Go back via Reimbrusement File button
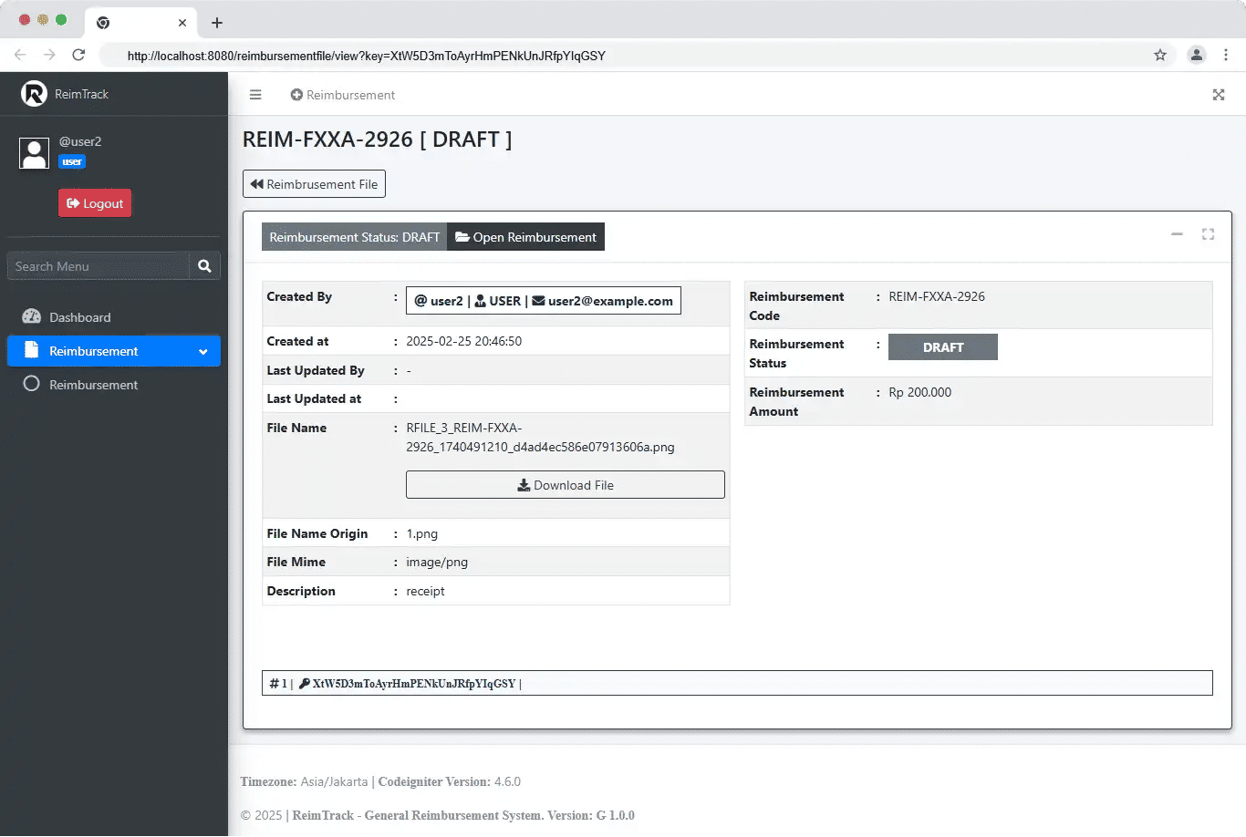Image resolution: width=1246 pixels, height=837 pixels. point(314,184)
